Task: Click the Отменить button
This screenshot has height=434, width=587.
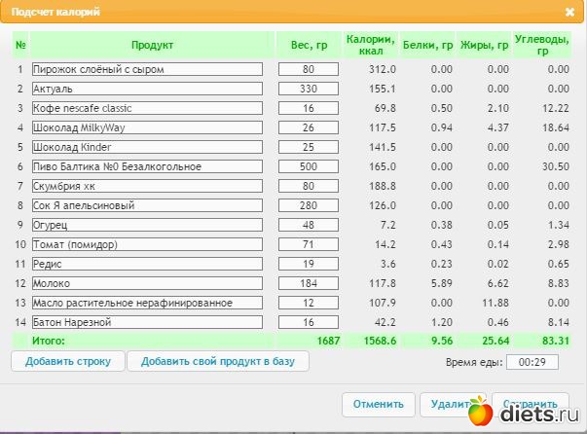Action: (x=379, y=404)
